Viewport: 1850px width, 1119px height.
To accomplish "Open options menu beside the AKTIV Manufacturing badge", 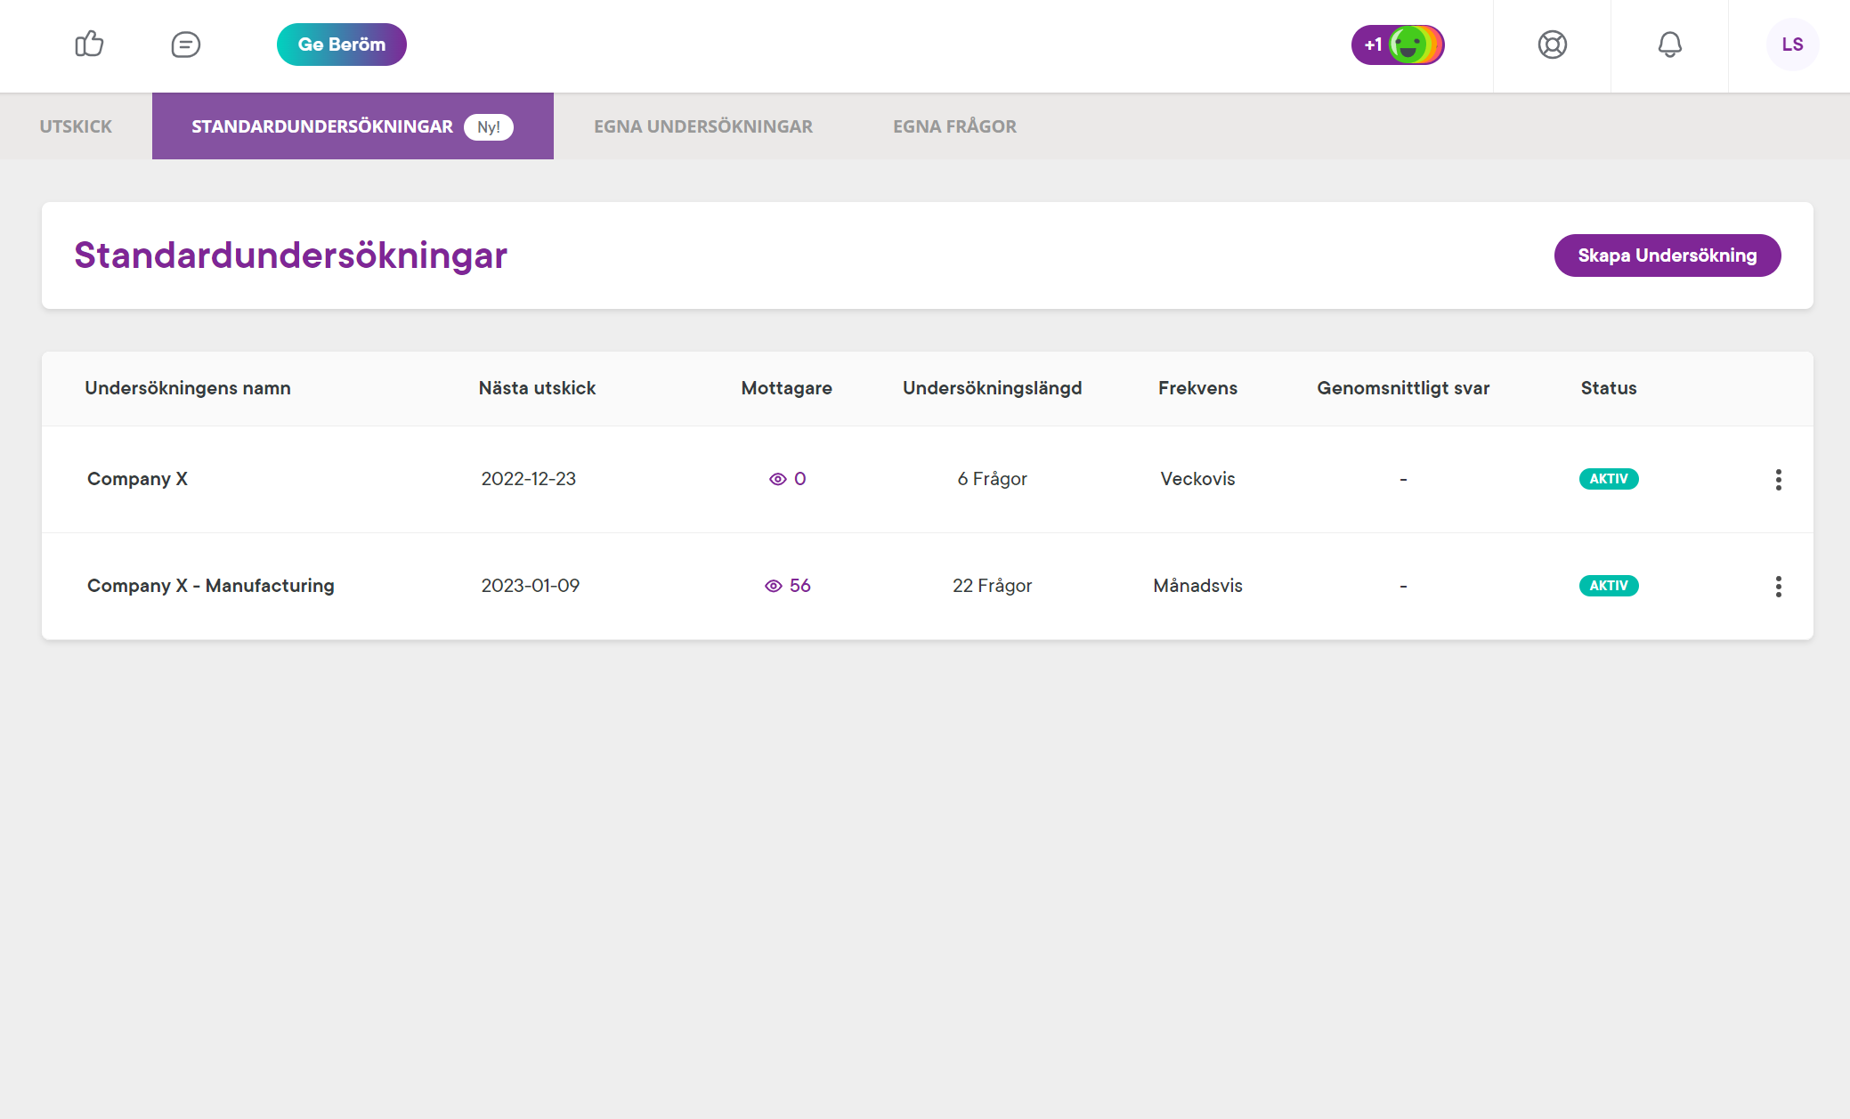I will pos(1779,586).
